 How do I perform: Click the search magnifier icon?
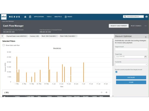tap(125, 17)
